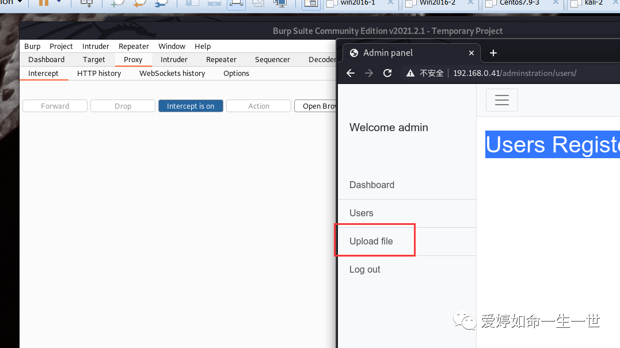The width and height of the screenshot is (620, 348).
Task: Switch to the Sequencer tab
Action: pyautogui.click(x=272, y=59)
